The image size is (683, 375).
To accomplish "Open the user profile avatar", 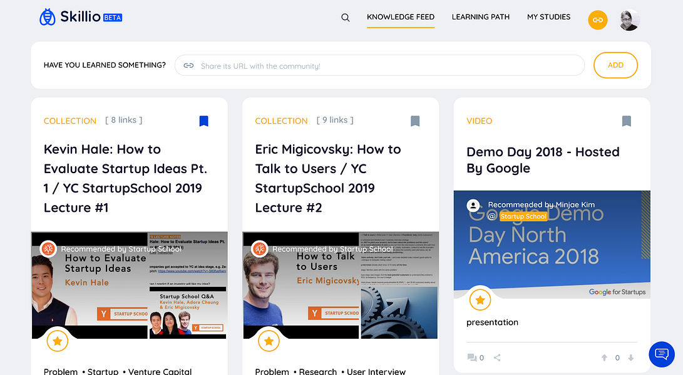I will (x=629, y=20).
